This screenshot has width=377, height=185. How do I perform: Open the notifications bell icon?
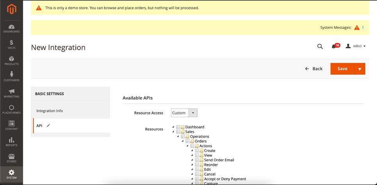click(334, 46)
